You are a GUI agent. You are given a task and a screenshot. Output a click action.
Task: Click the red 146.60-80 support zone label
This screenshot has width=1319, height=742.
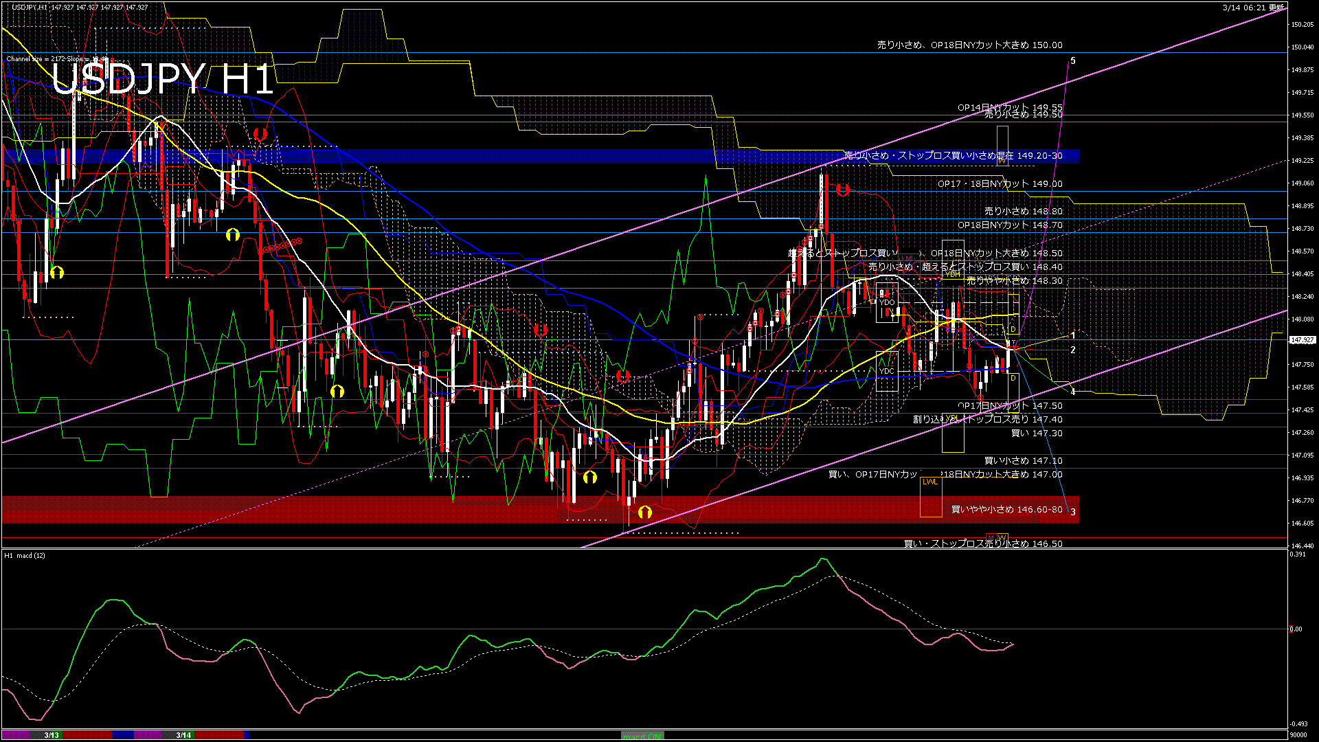coord(1006,510)
